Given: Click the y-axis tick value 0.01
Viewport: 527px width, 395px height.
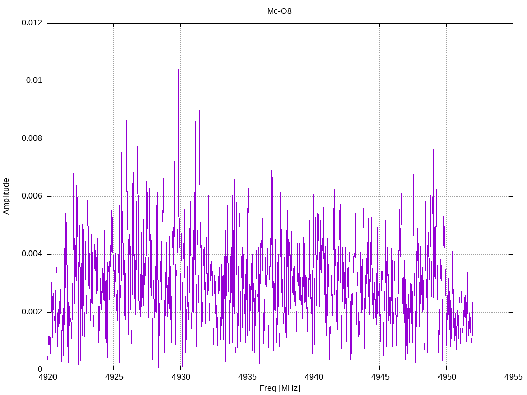Looking at the screenshot, I should [x=34, y=80].
